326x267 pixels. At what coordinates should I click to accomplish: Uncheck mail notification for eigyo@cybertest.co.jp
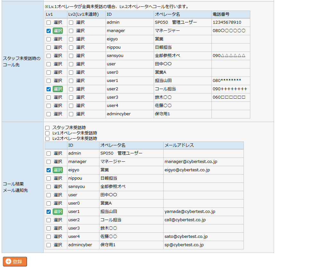49,170
